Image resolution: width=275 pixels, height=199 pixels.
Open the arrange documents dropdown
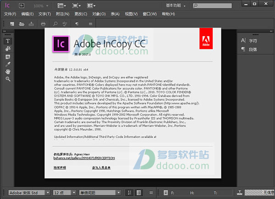91,6
